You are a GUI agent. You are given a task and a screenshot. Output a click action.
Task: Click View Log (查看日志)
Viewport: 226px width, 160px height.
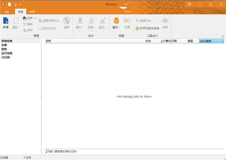[x=144, y=21]
